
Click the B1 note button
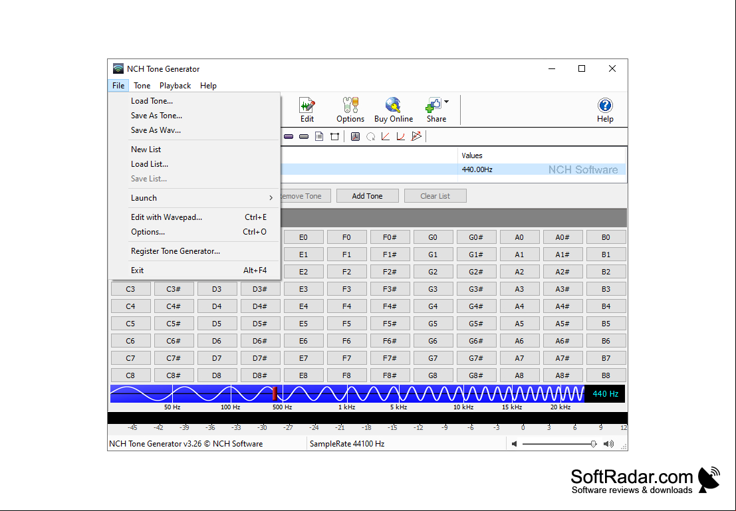click(606, 255)
